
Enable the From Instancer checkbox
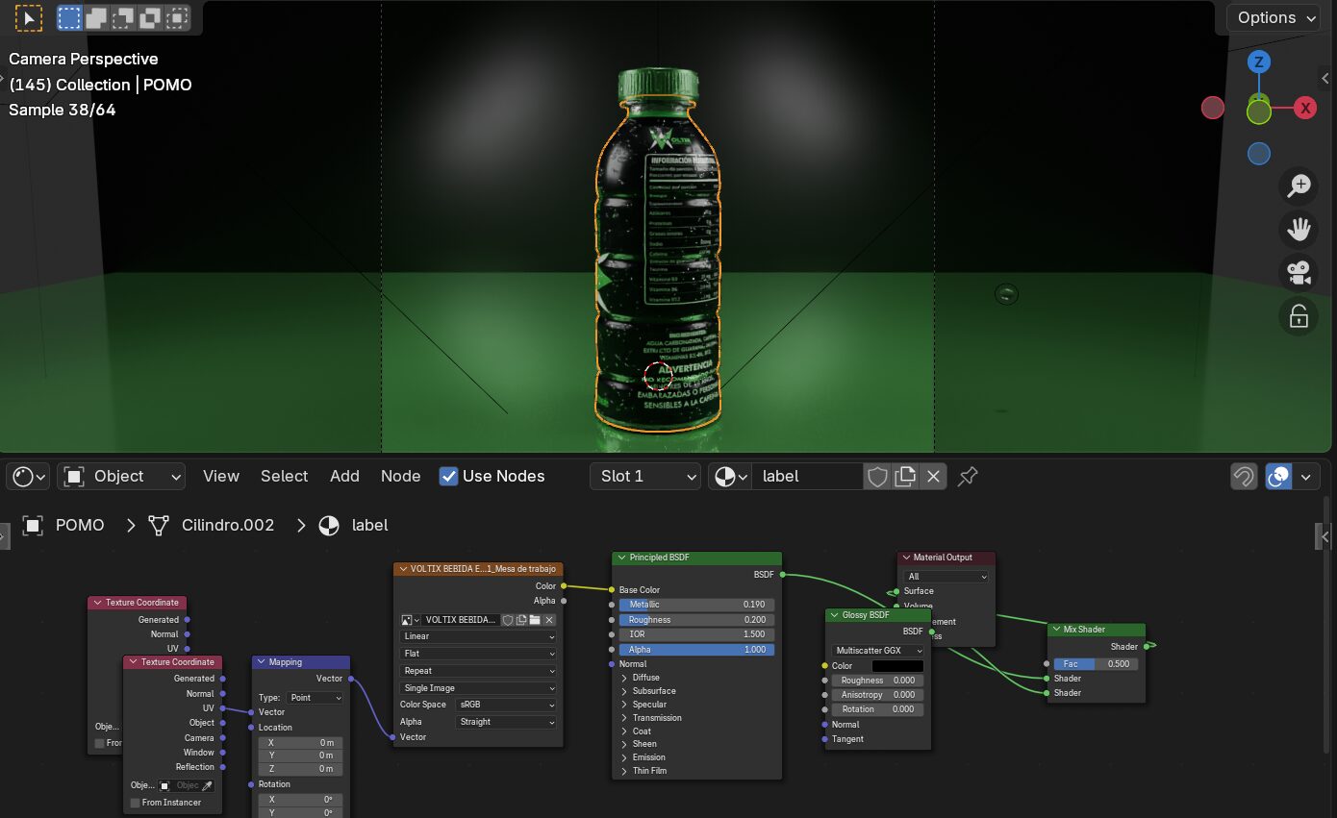point(136,803)
